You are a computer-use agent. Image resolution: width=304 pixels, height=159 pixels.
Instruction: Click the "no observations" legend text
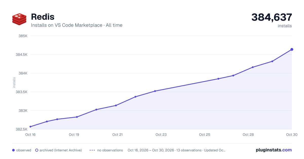point(110,150)
